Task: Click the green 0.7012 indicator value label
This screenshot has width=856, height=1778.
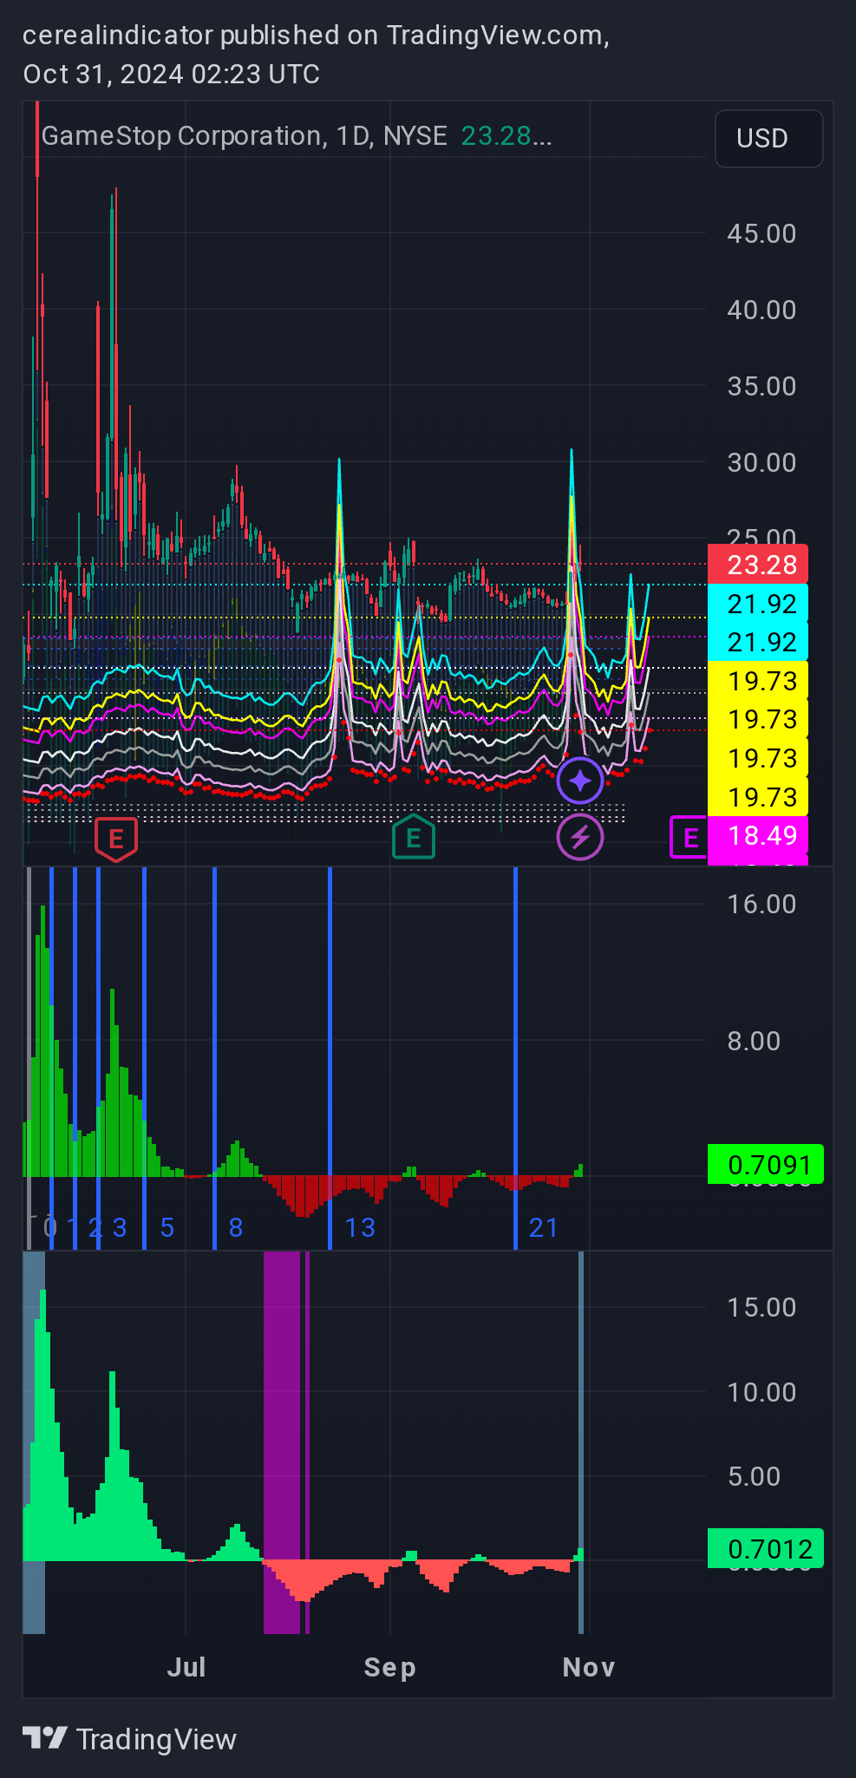Action: tap(766, 1549)
